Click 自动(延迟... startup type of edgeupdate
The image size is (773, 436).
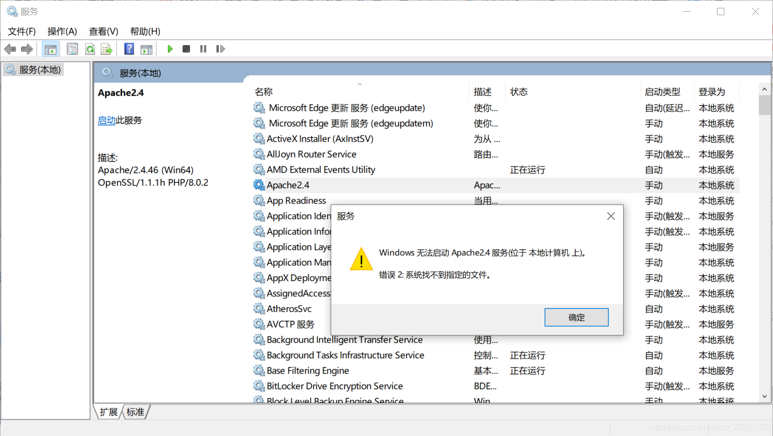[x=667, y=108]
